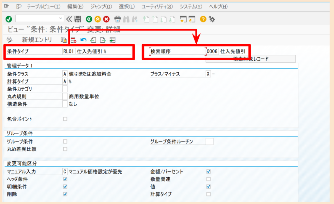
Task: Go to next entry icon
Action: pos(103,40)
